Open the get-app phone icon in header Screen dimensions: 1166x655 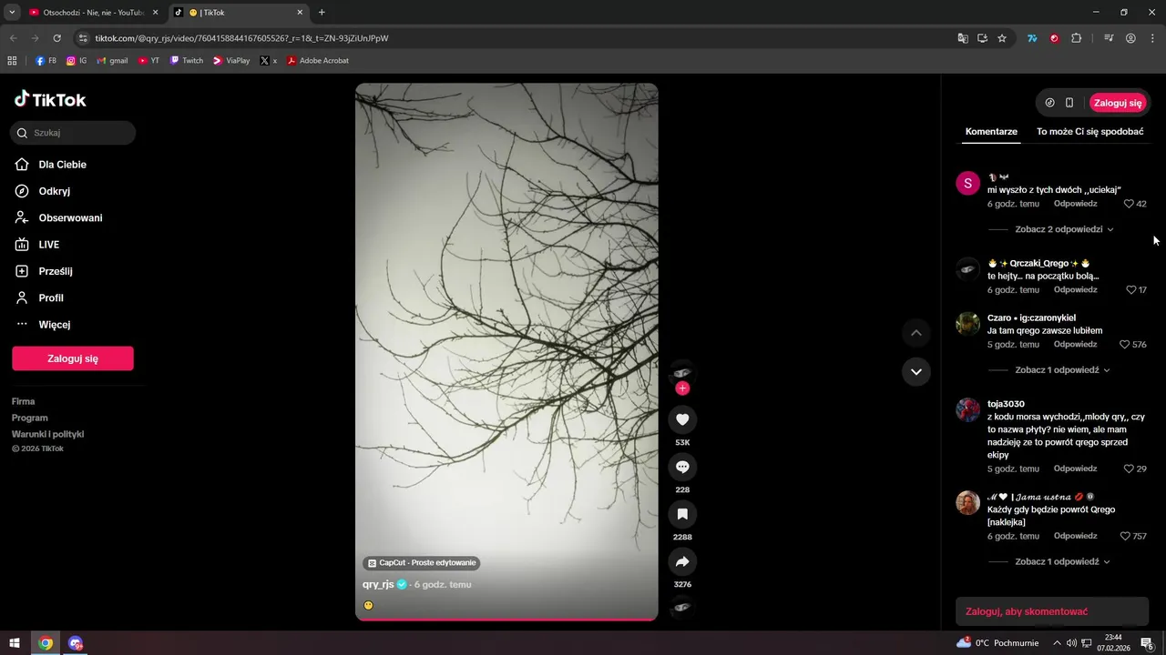coord(1069,103)
